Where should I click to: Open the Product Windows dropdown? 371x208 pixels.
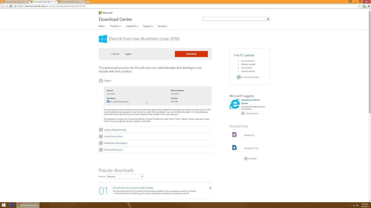pyautogui.click(x=125, y=177)
